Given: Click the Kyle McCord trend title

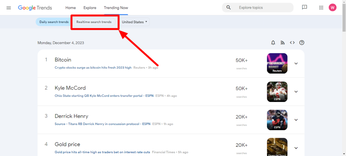Looking at the screenshot, I should coord(70,88).
